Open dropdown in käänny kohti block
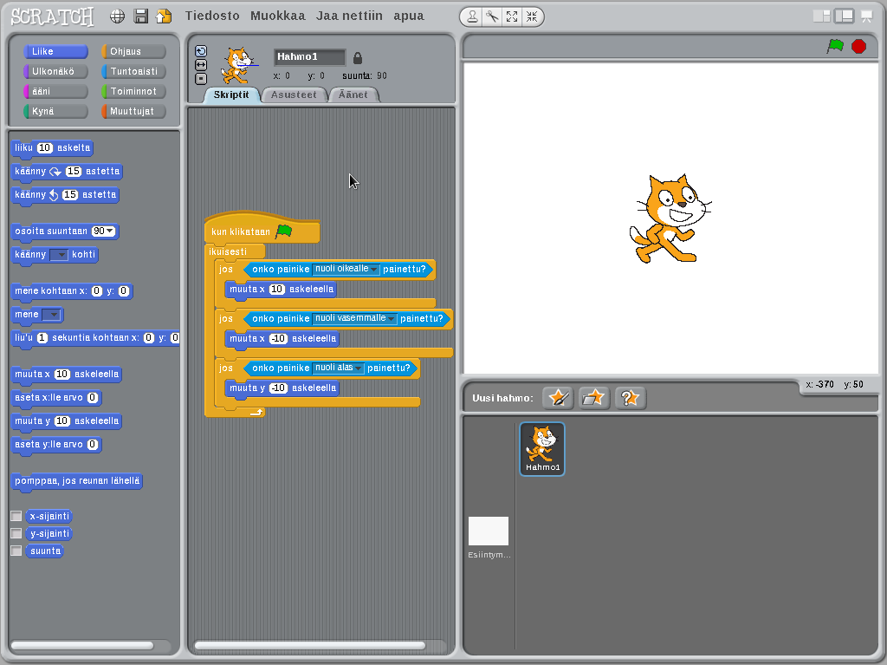887x665 pixels. [59, 255]
